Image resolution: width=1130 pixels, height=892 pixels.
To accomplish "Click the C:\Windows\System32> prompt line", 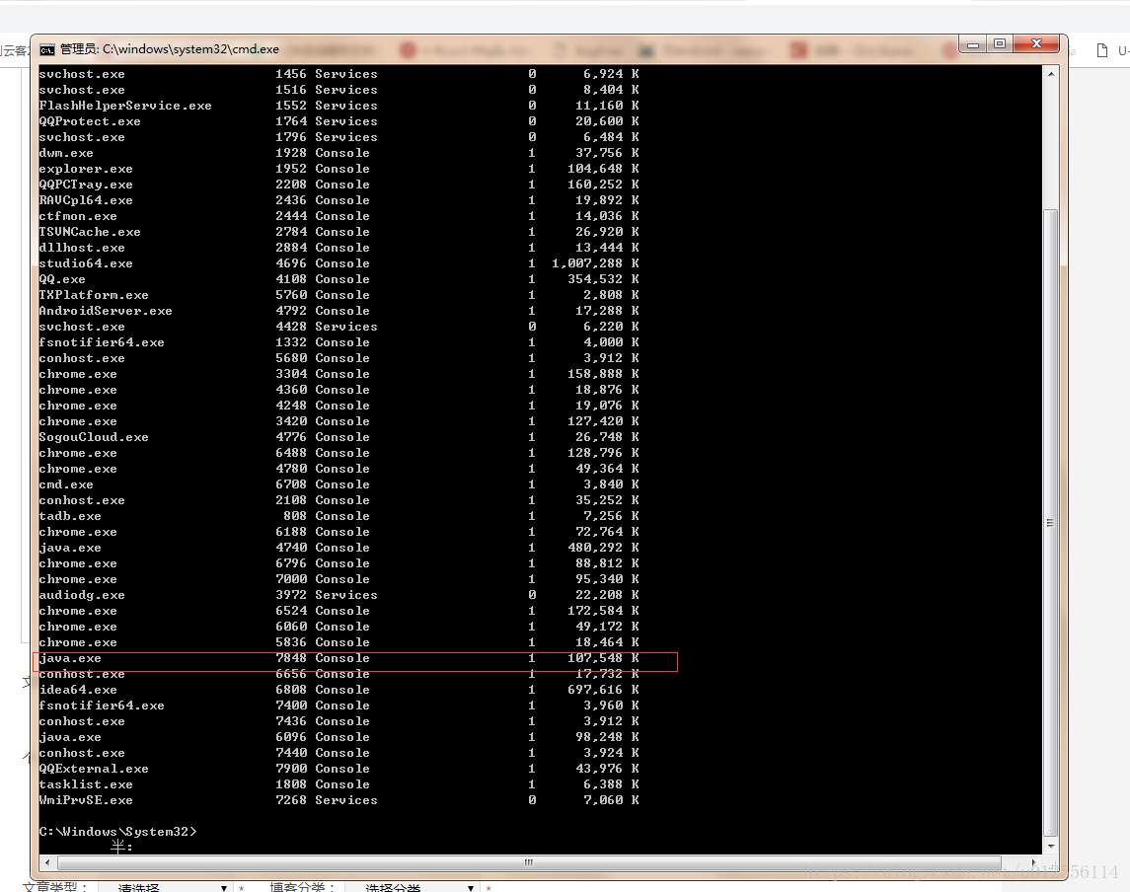I will tap(117, 832).
